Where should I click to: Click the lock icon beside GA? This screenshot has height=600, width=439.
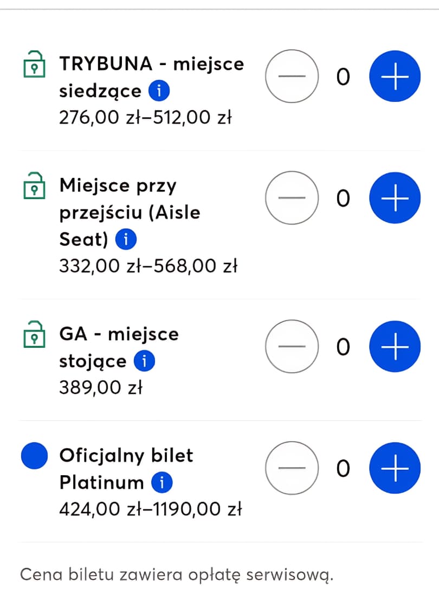[34, 335]
